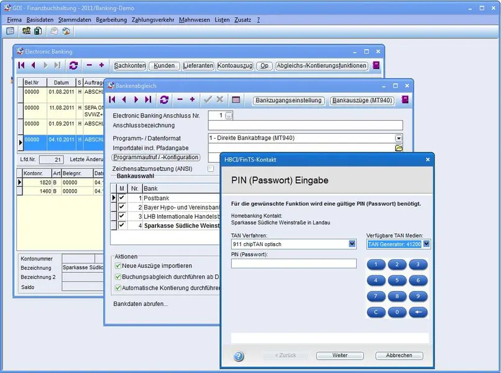Open the table grid icon in Bankenabgleich toolbar
Screen dimensions: 501x373
pos(236,99)
